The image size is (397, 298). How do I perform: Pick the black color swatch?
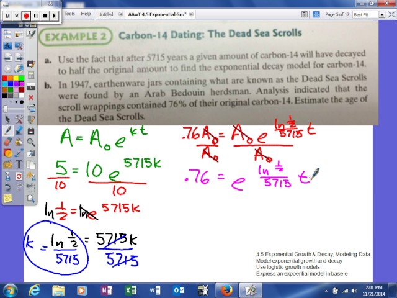pos(5,95)
